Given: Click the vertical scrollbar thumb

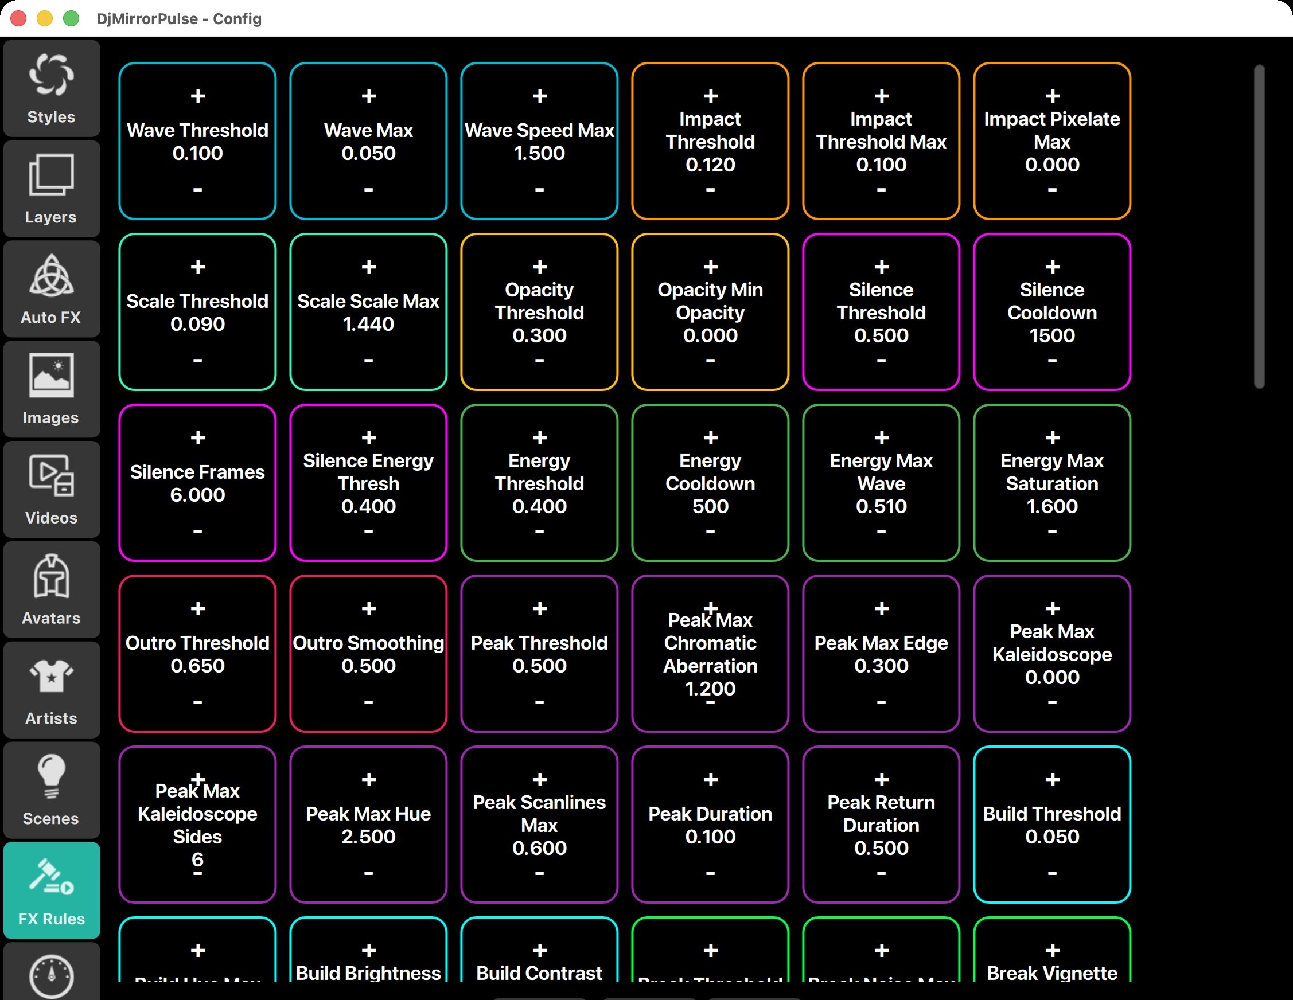Looking at the screenshot, I should coord(1259,226).
